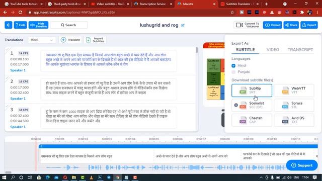Open notification center in system tray

pyautogui.click(x=314, y=177)
